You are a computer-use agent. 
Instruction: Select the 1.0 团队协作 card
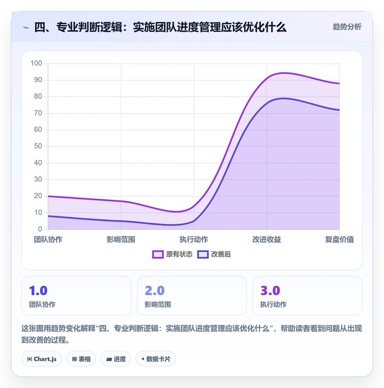pos(77,296)
